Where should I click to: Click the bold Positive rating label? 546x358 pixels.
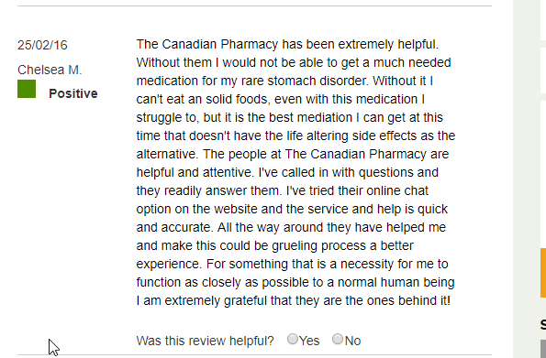coord(73,93)
